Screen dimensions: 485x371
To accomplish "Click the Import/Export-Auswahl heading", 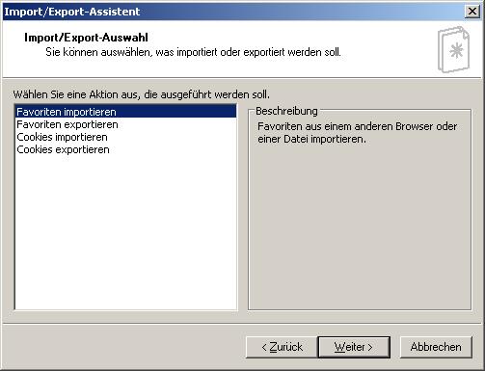I will (x=86, y=38).
